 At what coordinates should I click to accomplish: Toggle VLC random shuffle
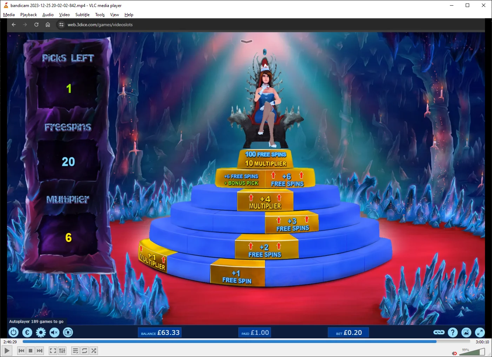pos(94,351)
